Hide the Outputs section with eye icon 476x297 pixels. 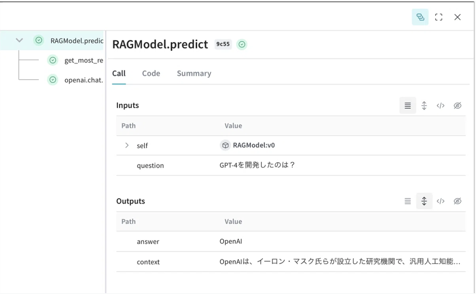tap(457, 201)
